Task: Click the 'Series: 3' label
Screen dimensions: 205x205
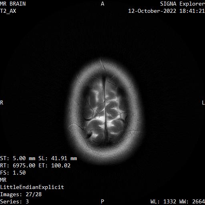Action: click(x=14, y=201)
